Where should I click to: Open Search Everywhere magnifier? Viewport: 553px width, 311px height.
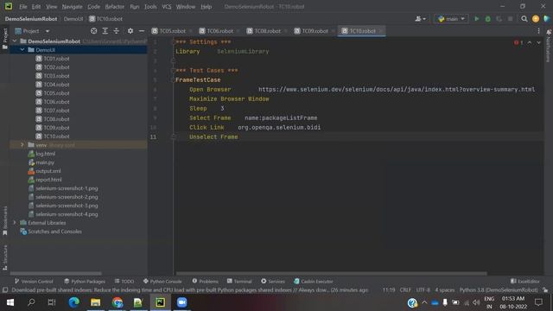[x=524, y=19]
